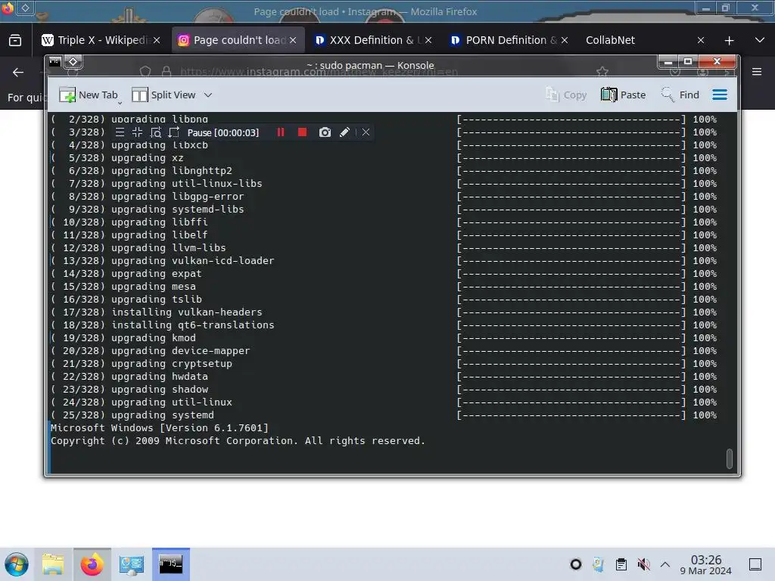Close the Triple X - Wikipedia tab
Viewport: 775px width, 581px height.
point(157,40)
